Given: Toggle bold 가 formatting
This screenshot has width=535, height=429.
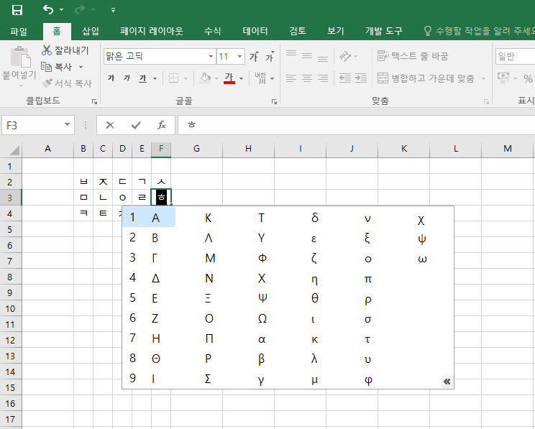Looking at the screenshot, I should click(111, 78).
